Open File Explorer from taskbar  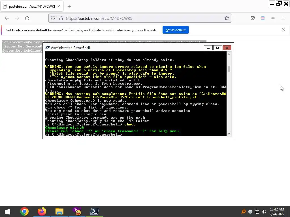[x=59, y=211]
